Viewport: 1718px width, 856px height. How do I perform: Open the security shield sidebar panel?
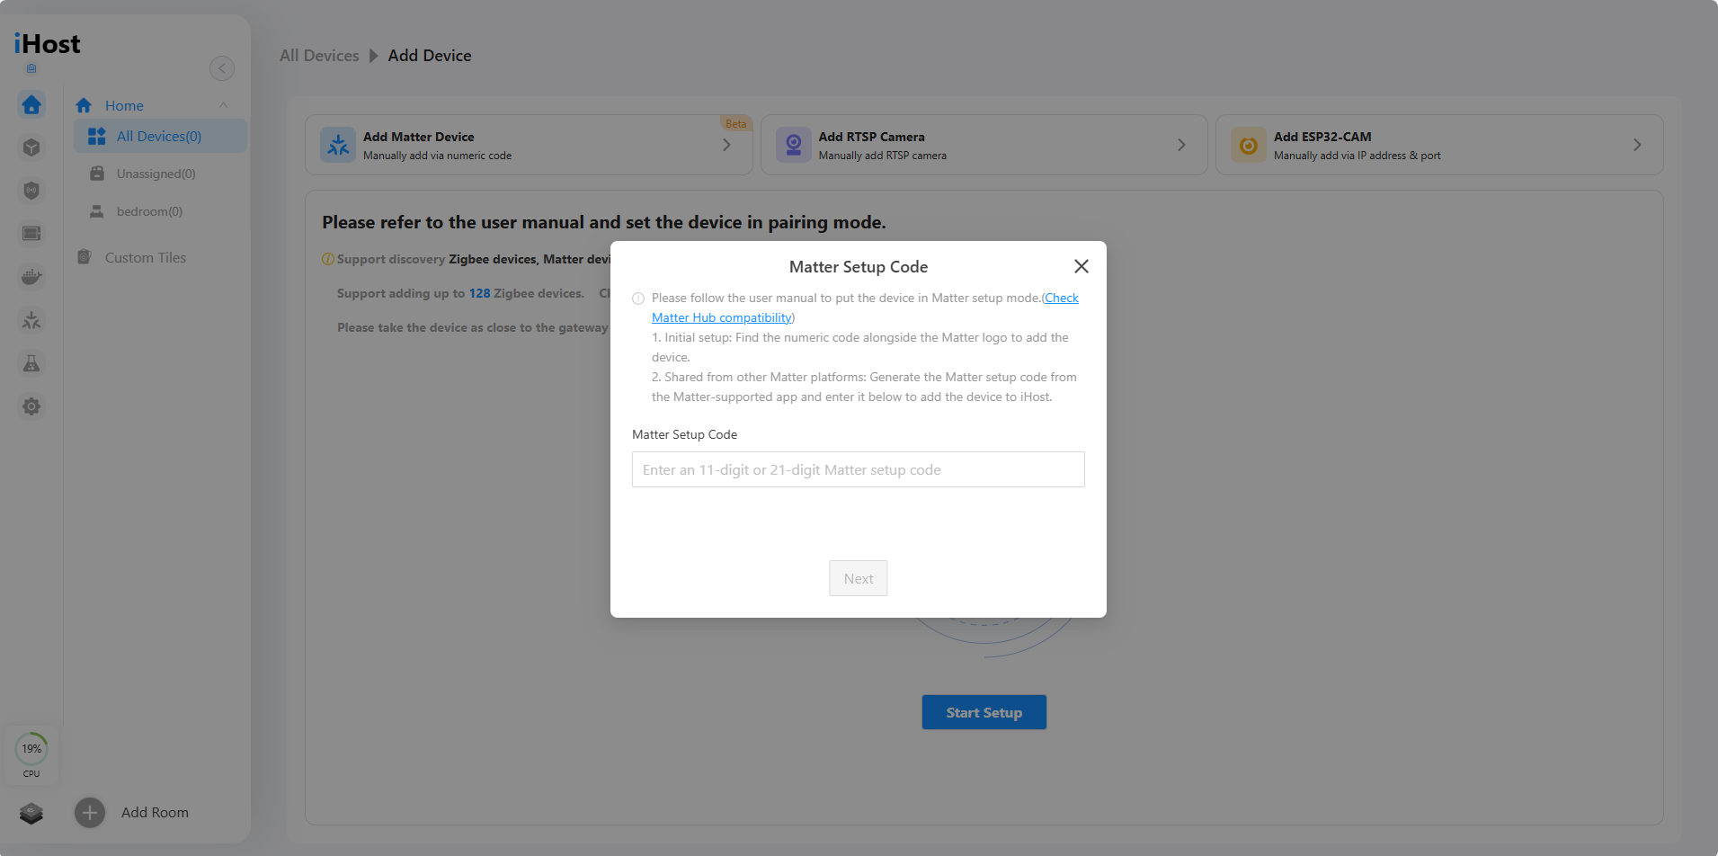click(x=31, y=190)
